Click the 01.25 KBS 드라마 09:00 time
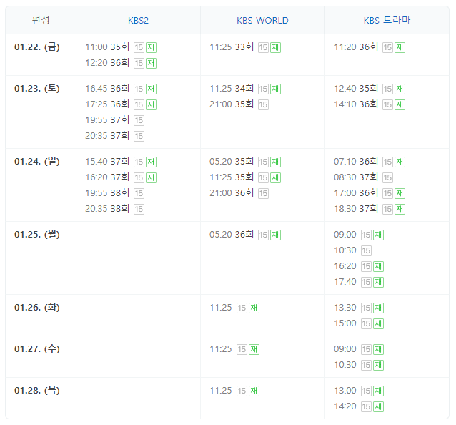Viewport: 456px width, 425px height. [x=345, y=235]
